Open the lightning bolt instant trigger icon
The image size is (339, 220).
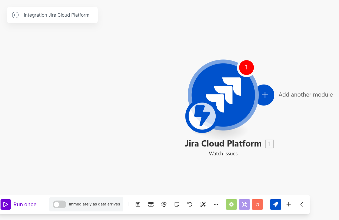tap(202, 116)
